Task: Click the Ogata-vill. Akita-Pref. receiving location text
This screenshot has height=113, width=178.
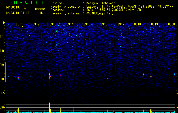Action: point(130,6)
